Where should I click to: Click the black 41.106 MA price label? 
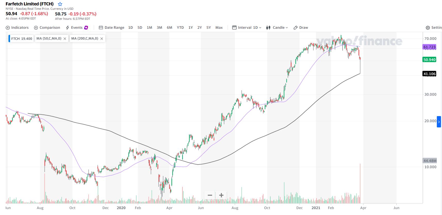pyautogui.click(x=429, y=74)
